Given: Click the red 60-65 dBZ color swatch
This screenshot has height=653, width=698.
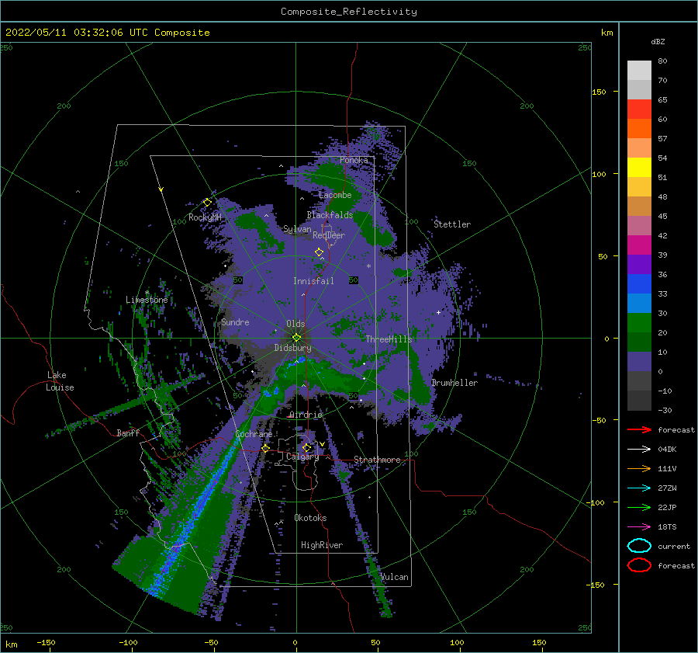Looking at the screenshot, I should (x=639, y=109).
